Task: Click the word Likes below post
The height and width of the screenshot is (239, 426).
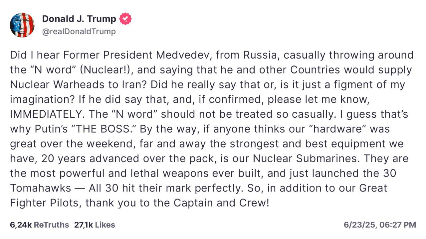Action: [x=105, y=225]
